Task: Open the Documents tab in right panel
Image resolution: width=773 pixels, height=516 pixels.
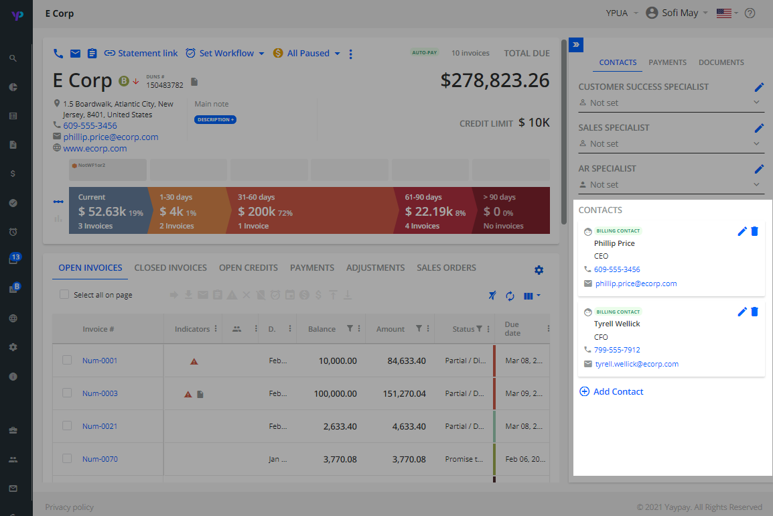Action: pos(721,62)
